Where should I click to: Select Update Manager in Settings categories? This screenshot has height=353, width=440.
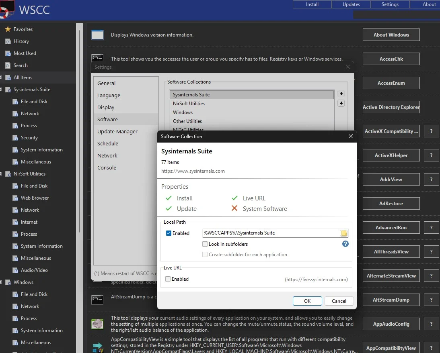[126, 131]
